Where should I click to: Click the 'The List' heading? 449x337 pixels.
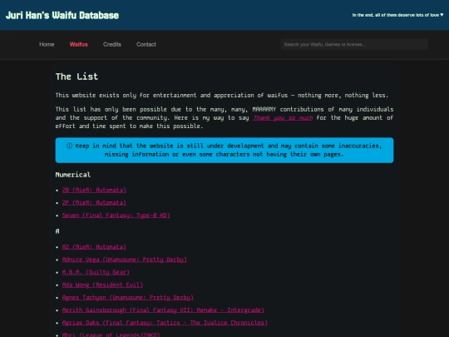(76, 77)
